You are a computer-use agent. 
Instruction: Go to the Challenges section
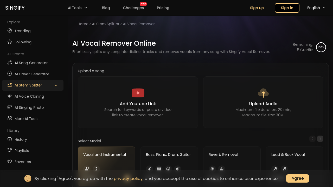click(133, 8)
